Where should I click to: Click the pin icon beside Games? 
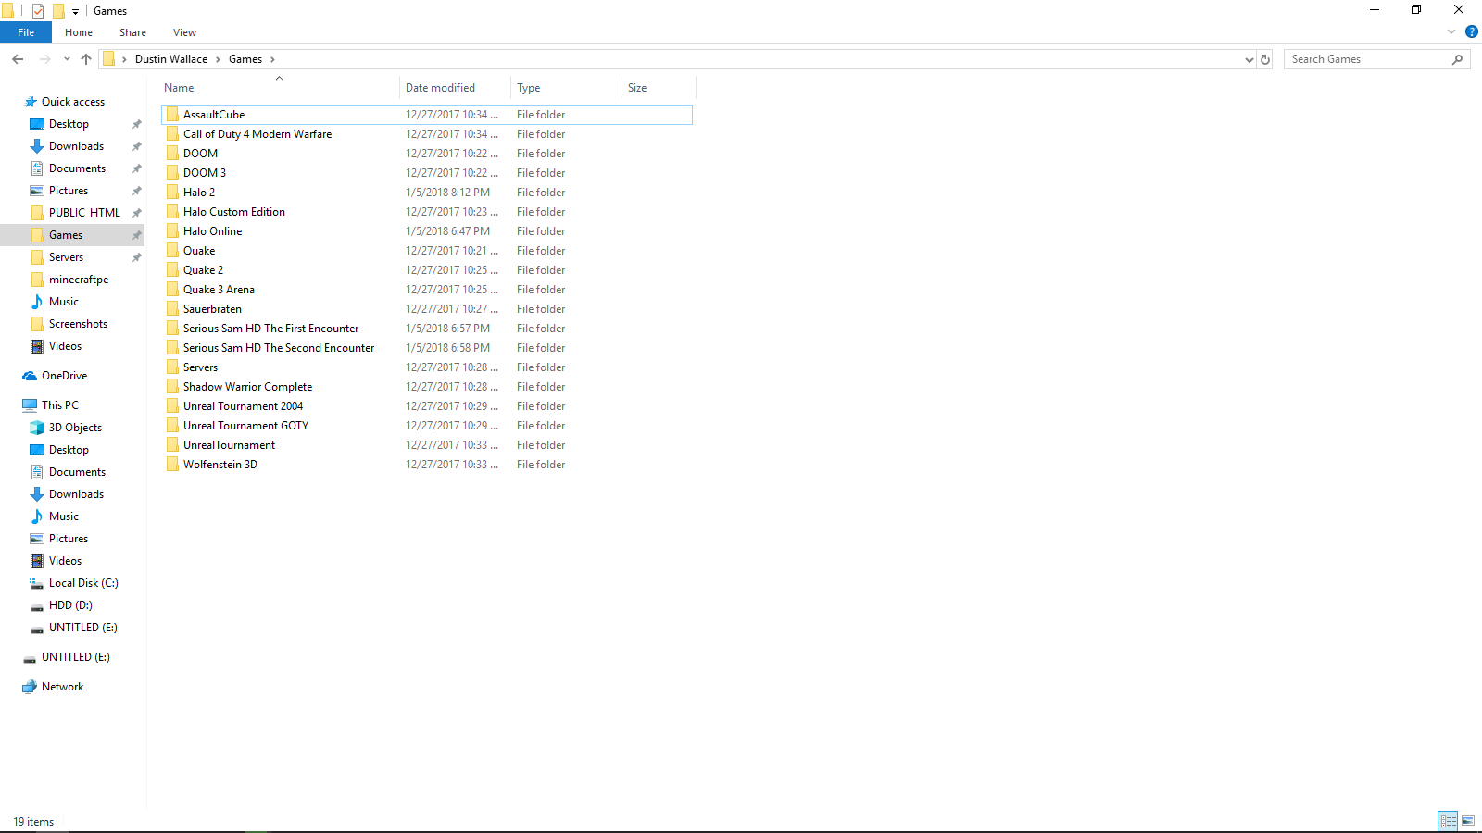[137, 235]
